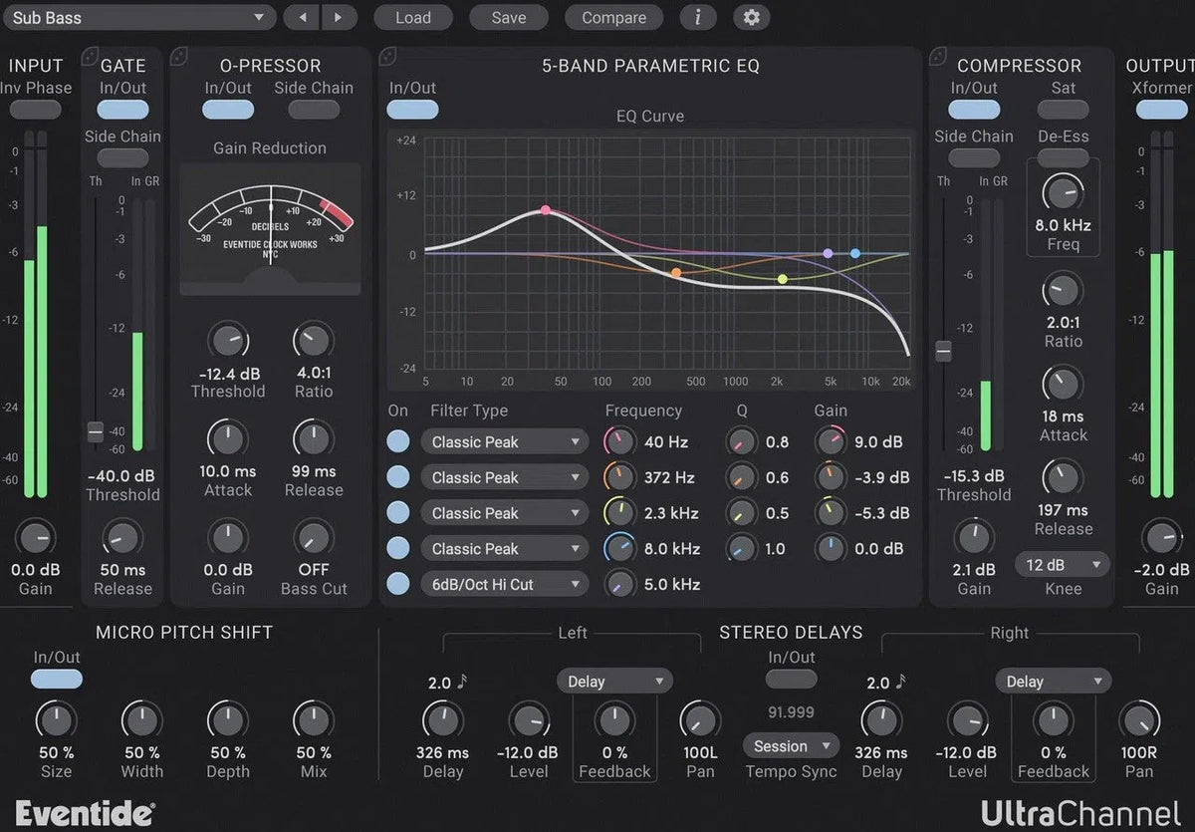Enable Inv Phase on the INPUT section
The image size is (1195, 832).
click(x=35, y=109)
